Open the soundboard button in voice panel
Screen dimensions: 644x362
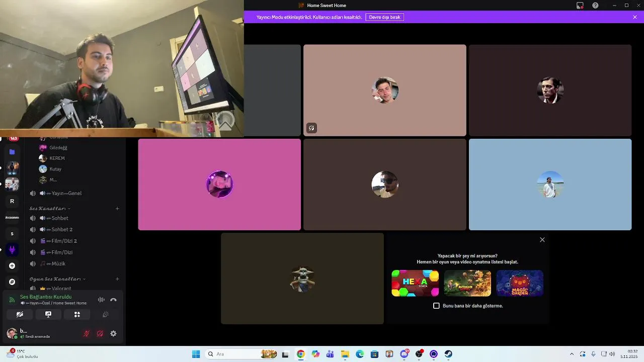[106, 314]
